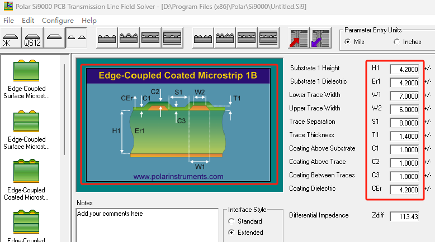Click the Trace Separation S1 input field
Viewport: 435px width, 242px height.
pyautogui.click(x=404, y=123)
